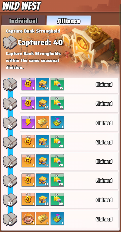The height and width of the screenshot is (232, 121).
Task: Tap the 5m speedup reward in tier 28
Action: (57, 199)
